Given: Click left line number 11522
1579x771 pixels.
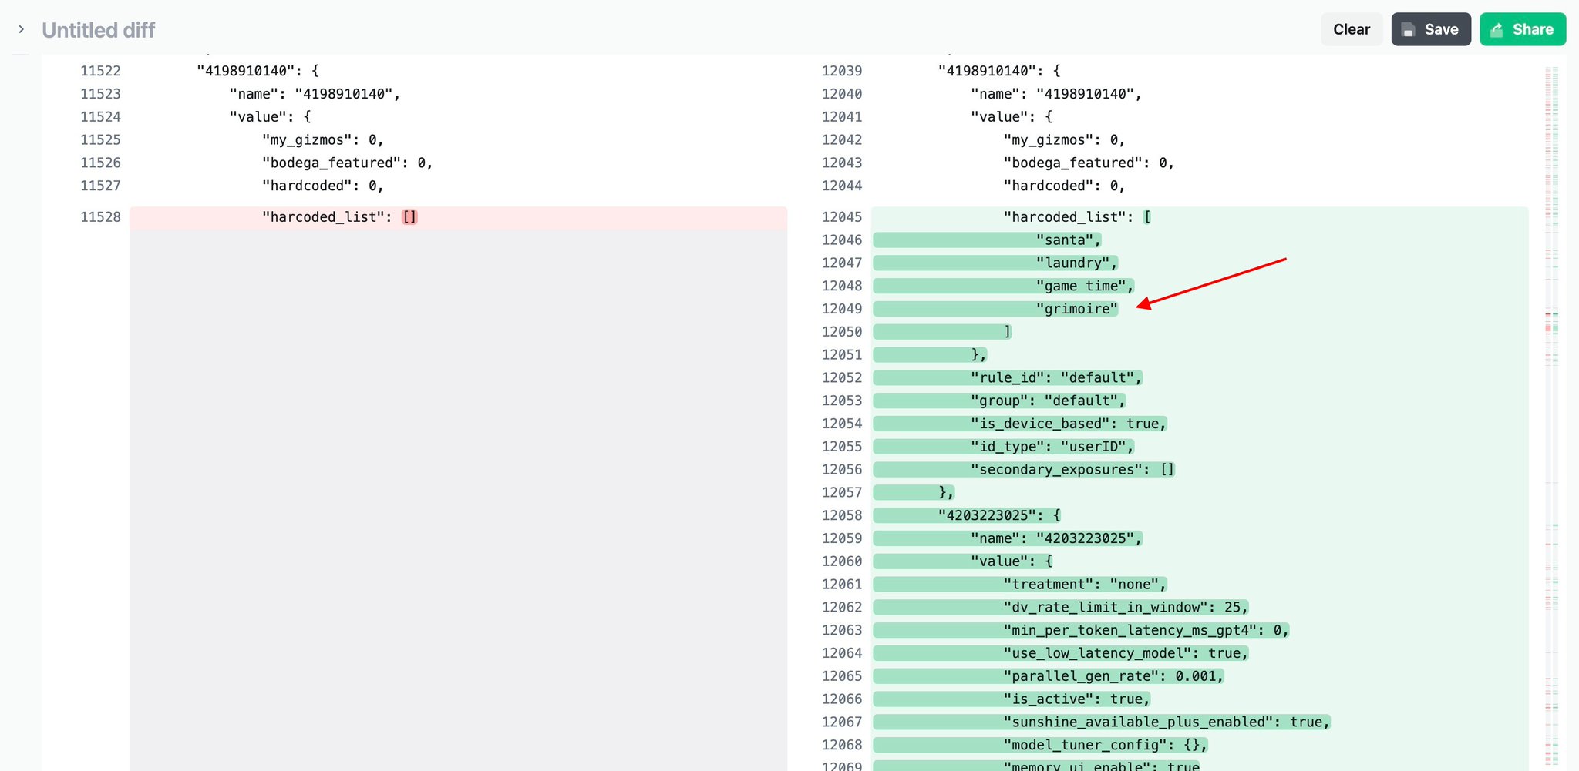Looking at the screenshot, I should click(x=100, y=71).
